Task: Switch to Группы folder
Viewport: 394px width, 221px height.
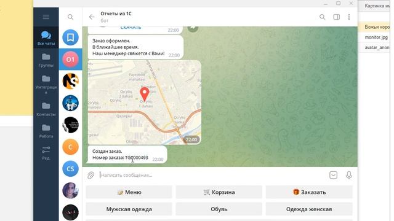Action: click(x=46, y=60)
